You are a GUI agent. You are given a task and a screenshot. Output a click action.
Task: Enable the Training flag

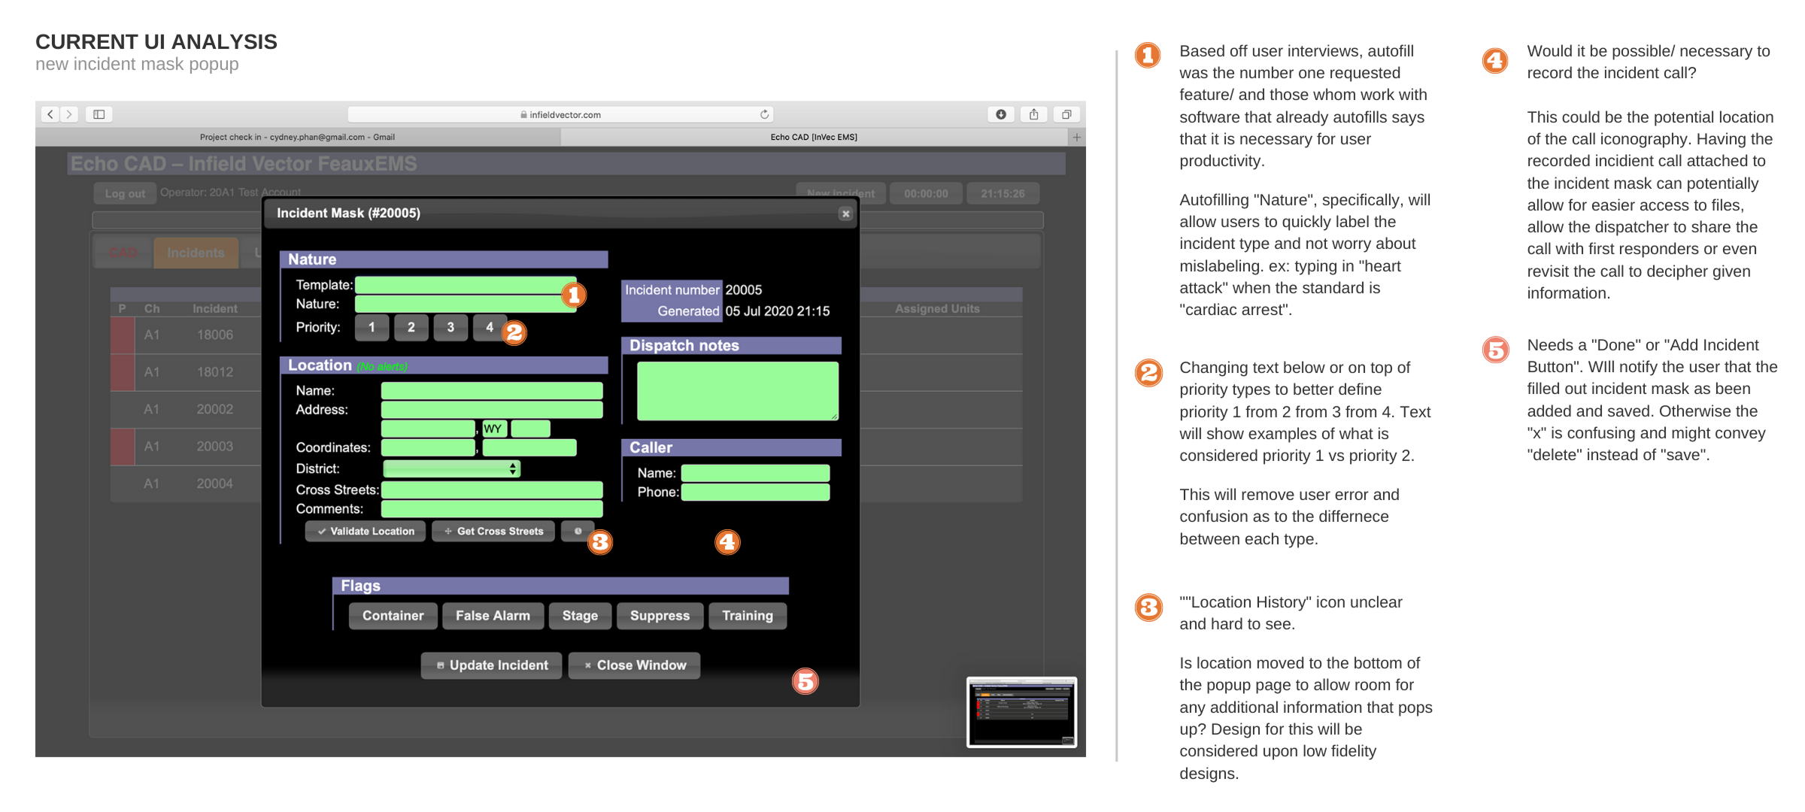[747, 616]
